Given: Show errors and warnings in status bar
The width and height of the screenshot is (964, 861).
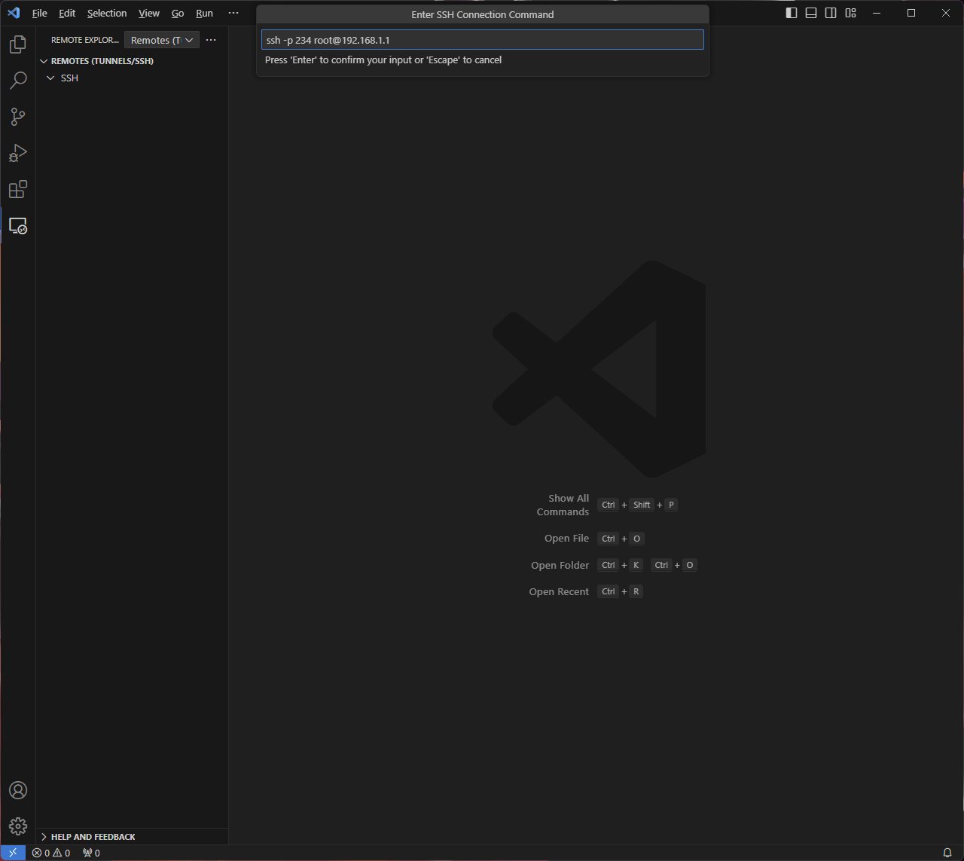Looking at the screenshot, I should [x=51, y=853].
